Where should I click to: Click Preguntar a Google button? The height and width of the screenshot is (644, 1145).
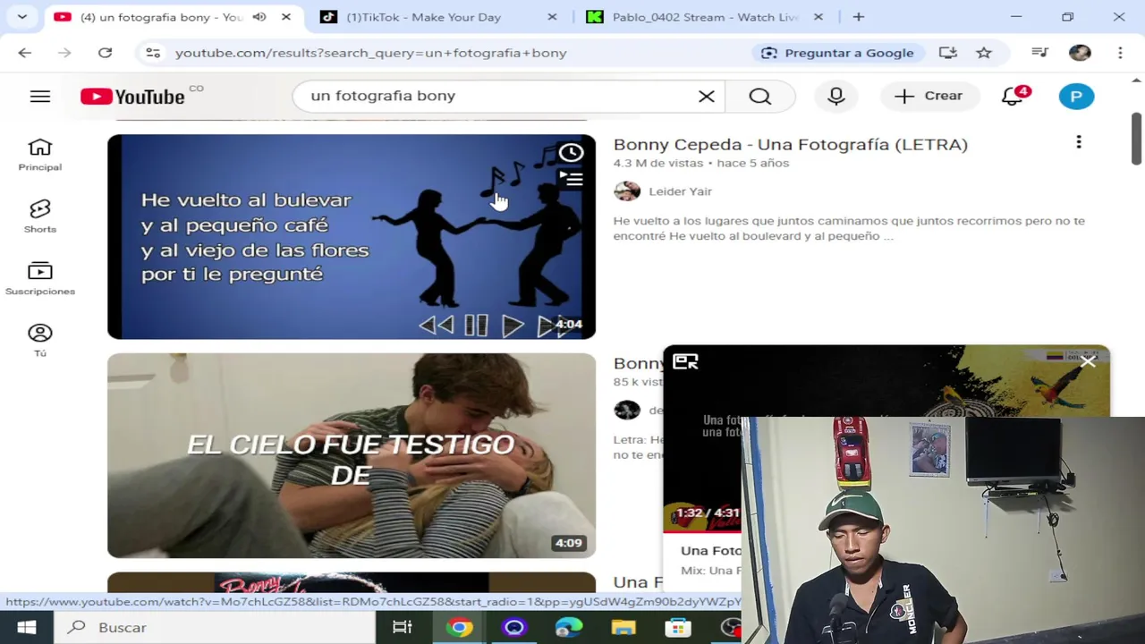click(x=837, y=53)
